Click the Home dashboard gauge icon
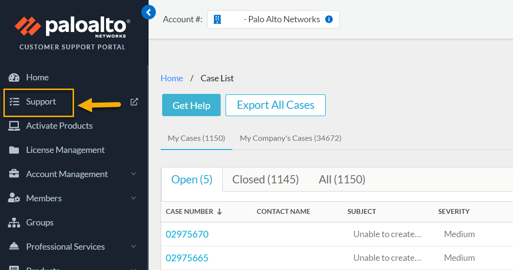The width and height of the screenshot is (513, 270). [14, 77]
